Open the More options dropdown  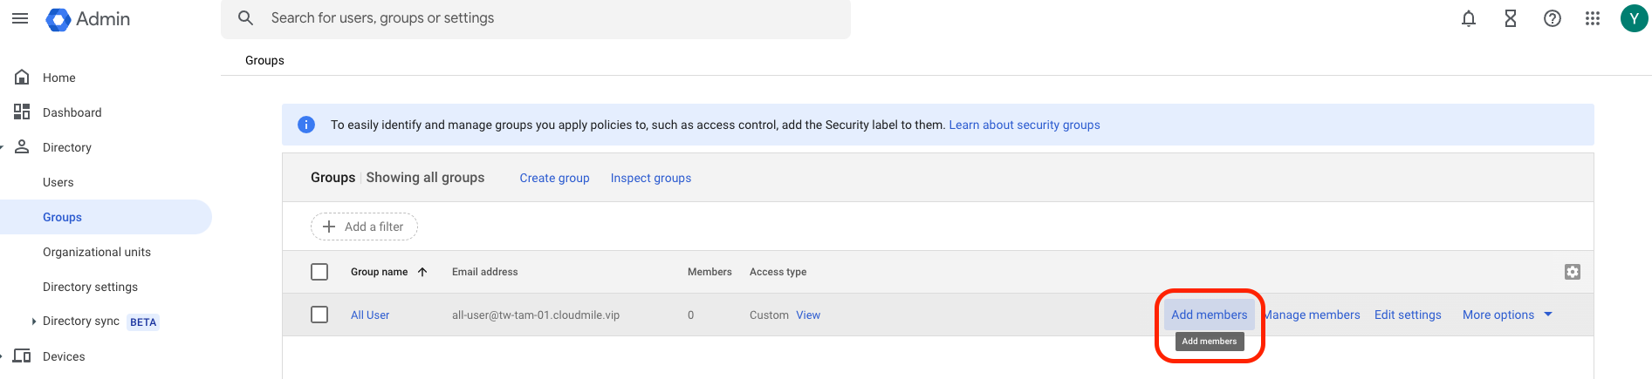pyautogui.click(x=1507, y=315)
